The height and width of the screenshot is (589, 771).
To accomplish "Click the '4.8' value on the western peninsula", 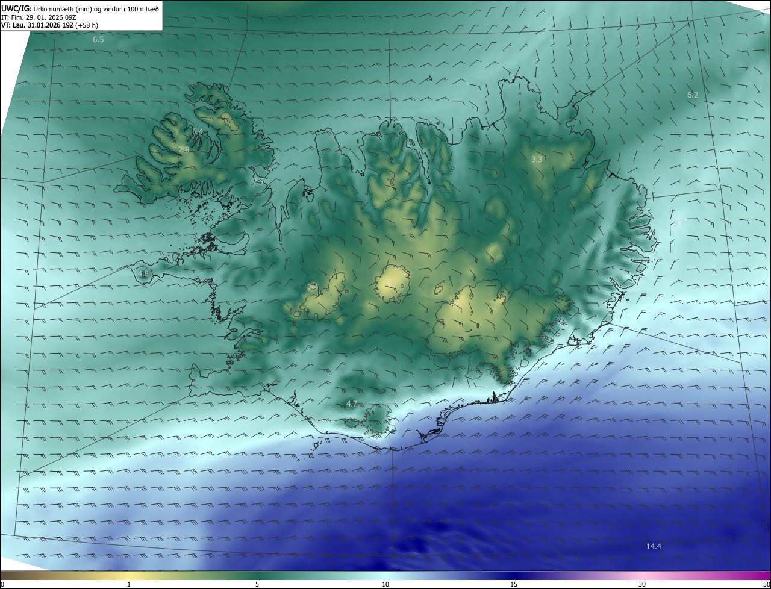I will [x=143, y=273].
